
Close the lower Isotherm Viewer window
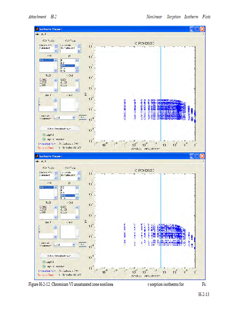pos(202,156)
